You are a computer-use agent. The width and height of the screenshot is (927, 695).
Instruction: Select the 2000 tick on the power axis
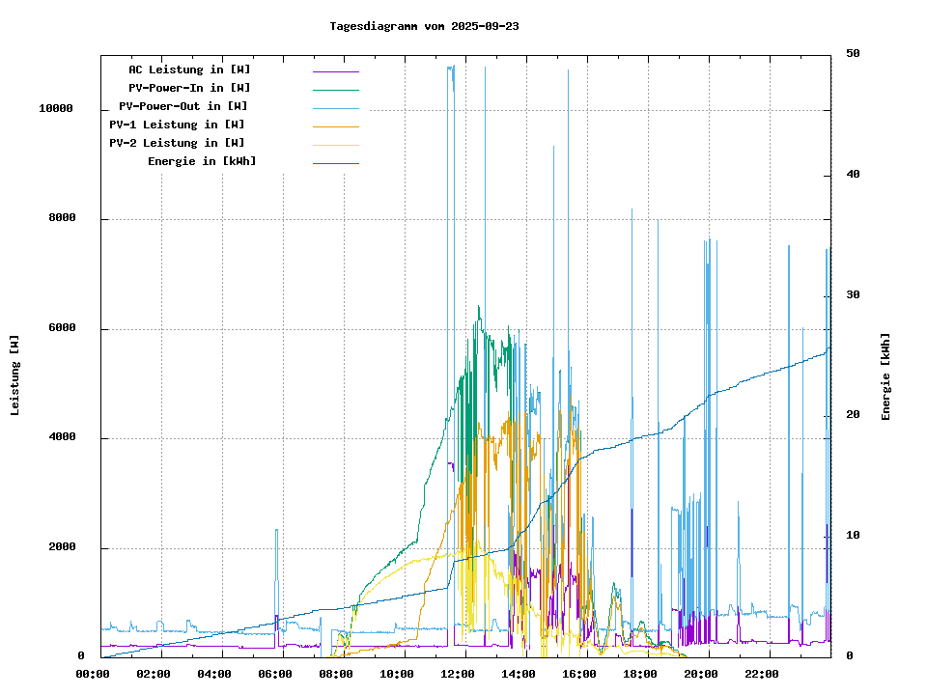62,548
